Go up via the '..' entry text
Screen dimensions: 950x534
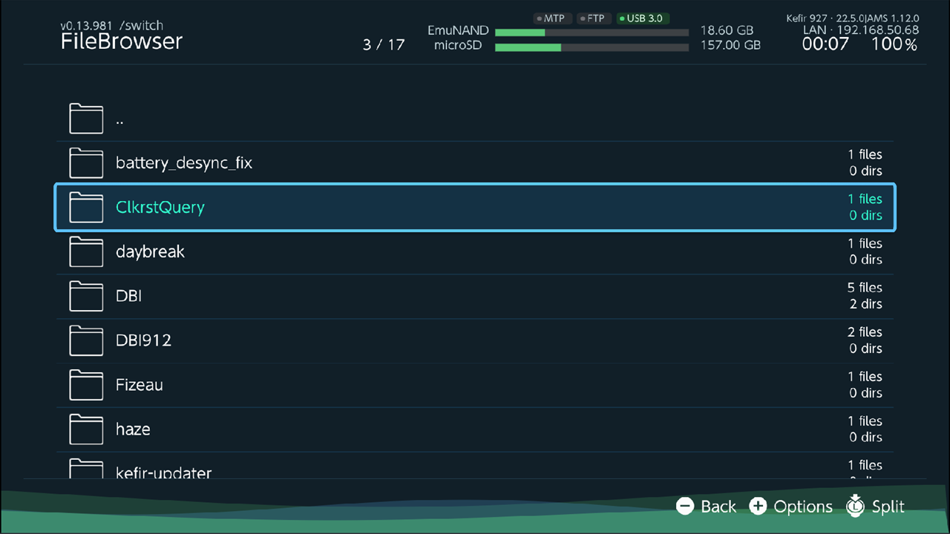tap(119, 124)
